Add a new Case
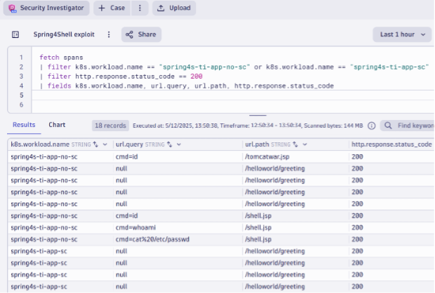This screenshot has height=293, width=435. pos(112,8)
